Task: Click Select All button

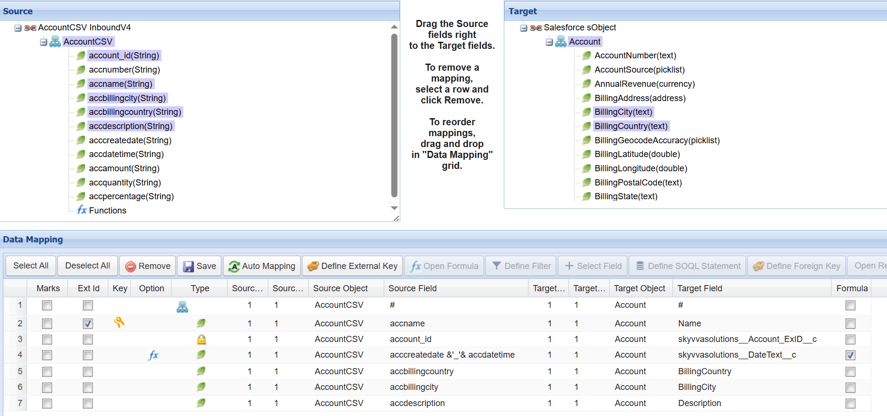Action: pos(31,266)
